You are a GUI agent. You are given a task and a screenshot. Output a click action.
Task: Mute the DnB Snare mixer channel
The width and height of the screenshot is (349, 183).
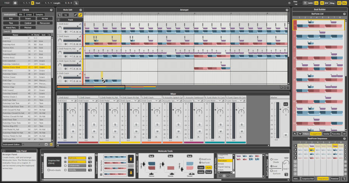coord(94,131)
